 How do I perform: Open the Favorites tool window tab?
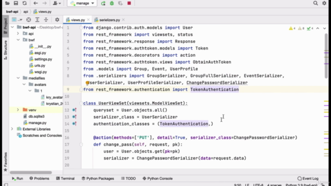(x=6, y=162)
